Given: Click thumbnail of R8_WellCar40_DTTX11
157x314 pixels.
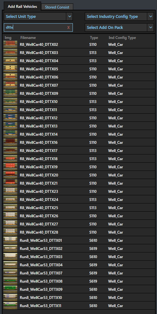Looking at the screenshot, I should click(x=10, y=110).
